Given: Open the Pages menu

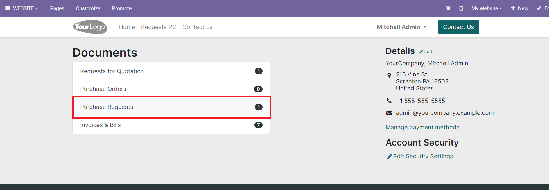Looking at the screenshot, I should tap(57, 8).
